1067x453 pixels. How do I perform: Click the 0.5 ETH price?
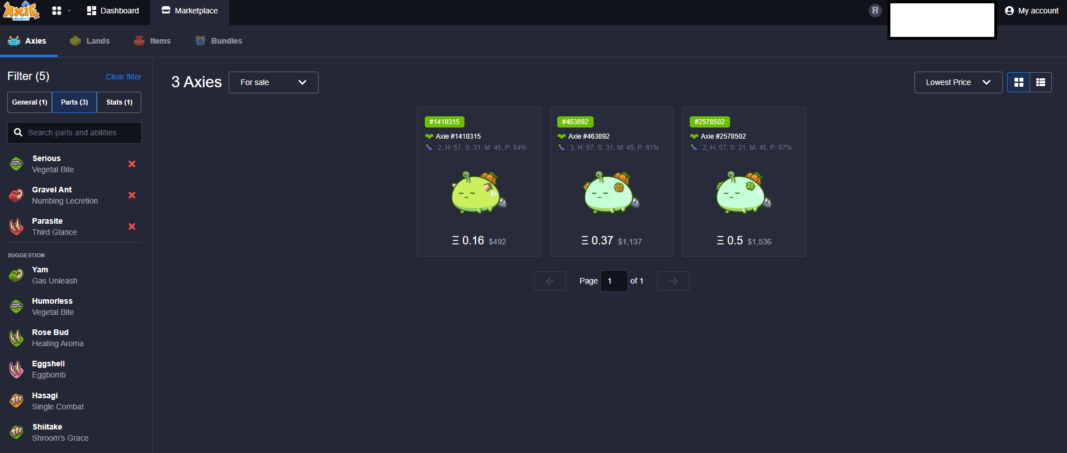tap(730, 240)
